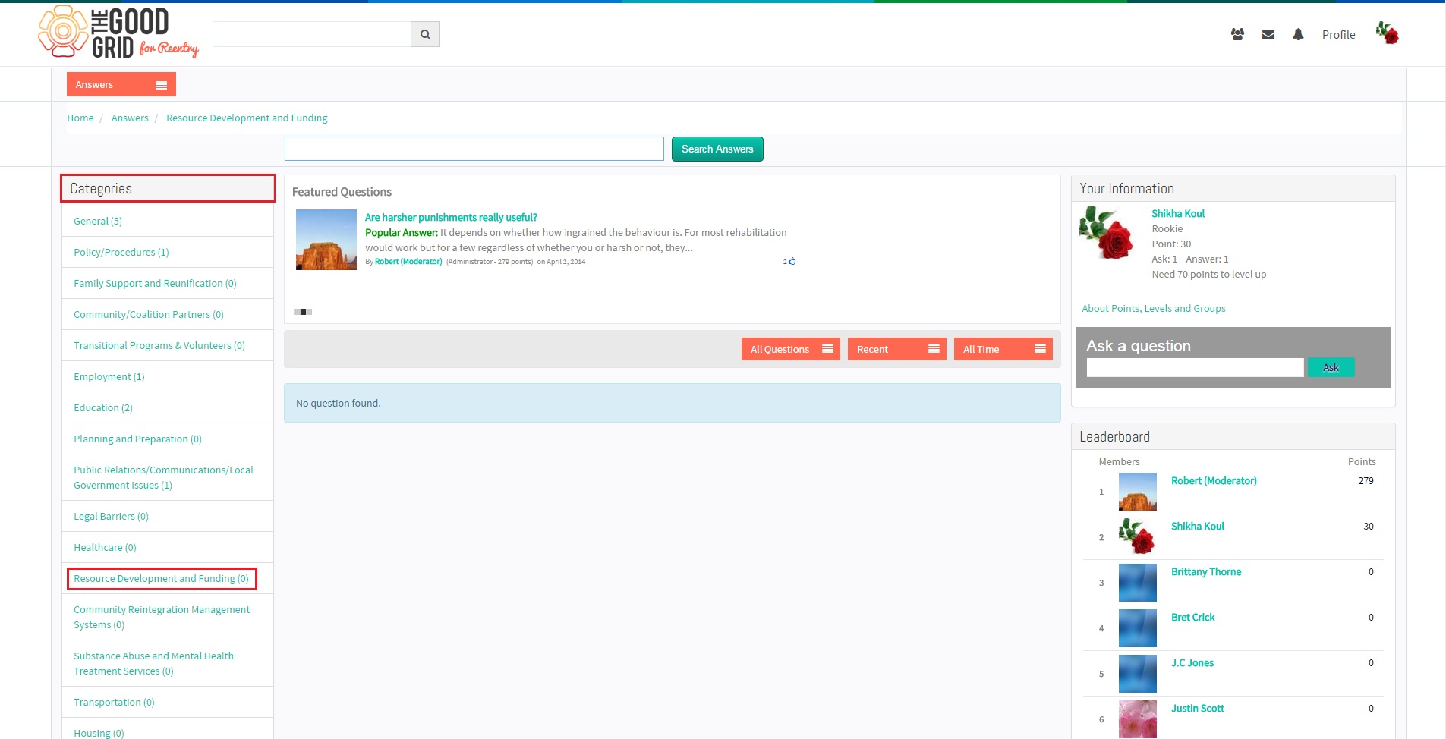Open Brittany Thorne leaderboard profile
This screenshot has height=739, width=1446.
(1206, 571)
